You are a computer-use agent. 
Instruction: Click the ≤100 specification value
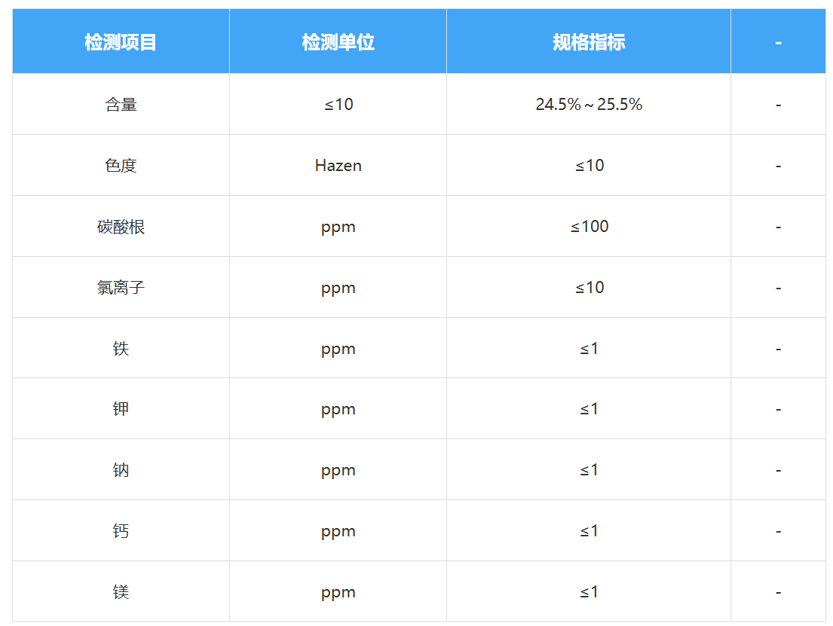point(589,227)
